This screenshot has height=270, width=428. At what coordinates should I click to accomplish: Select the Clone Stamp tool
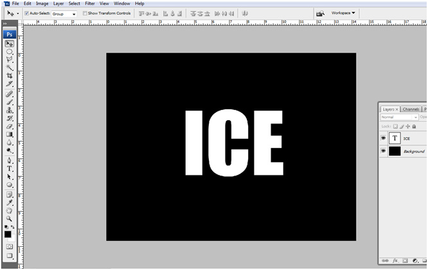[x=10, y=110]
